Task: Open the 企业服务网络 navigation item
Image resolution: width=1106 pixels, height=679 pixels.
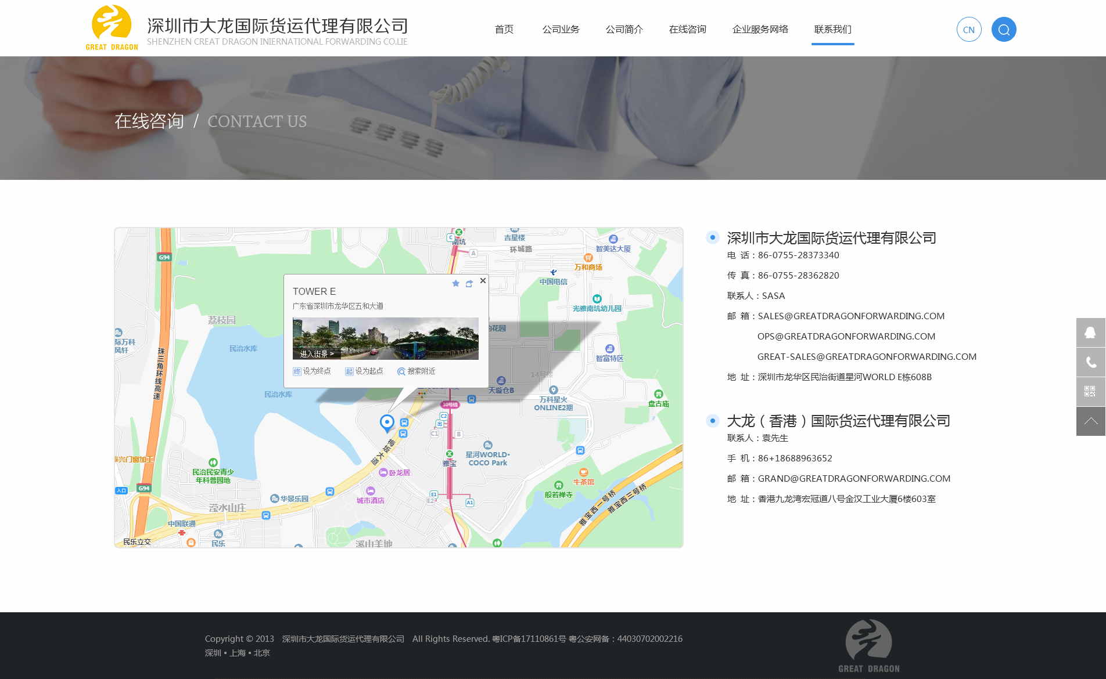Action: tap(760, 29)
